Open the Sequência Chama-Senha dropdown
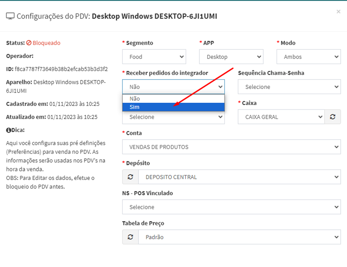Image resolution: width=347 pixels, height=267 pixels. tap(289, 87)
